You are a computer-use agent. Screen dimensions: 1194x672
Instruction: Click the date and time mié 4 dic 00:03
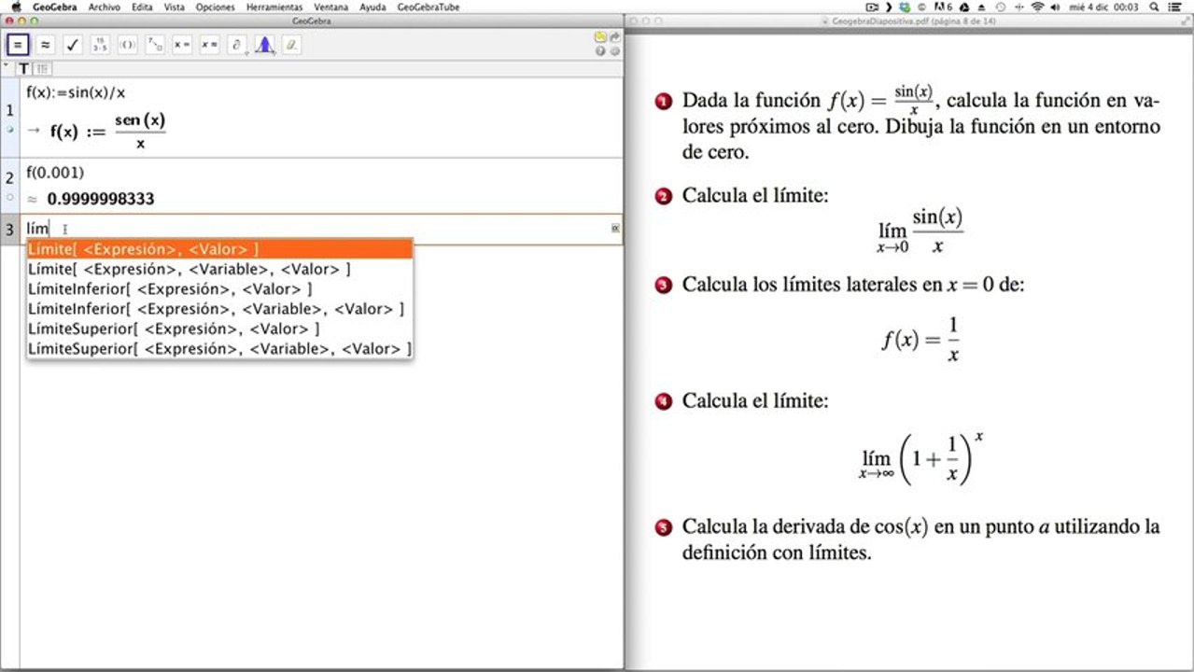click(1104, 7)
